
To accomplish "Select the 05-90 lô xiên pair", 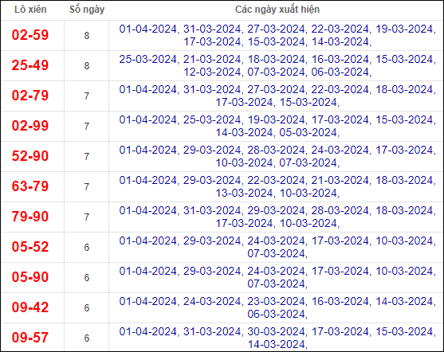I will [30, 277].
